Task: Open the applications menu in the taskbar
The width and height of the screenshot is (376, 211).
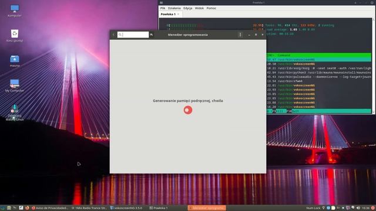Action: pyautogui.click(x=2, y=208)
